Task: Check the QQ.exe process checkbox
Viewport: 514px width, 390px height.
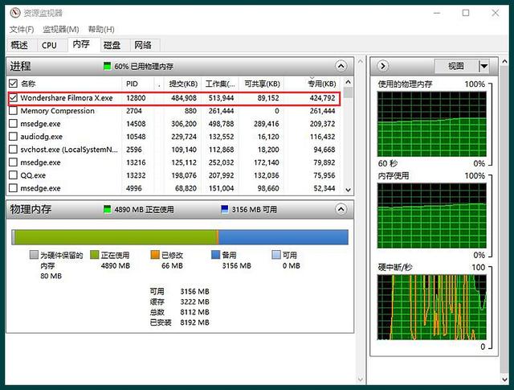Action: click(13, 175)
